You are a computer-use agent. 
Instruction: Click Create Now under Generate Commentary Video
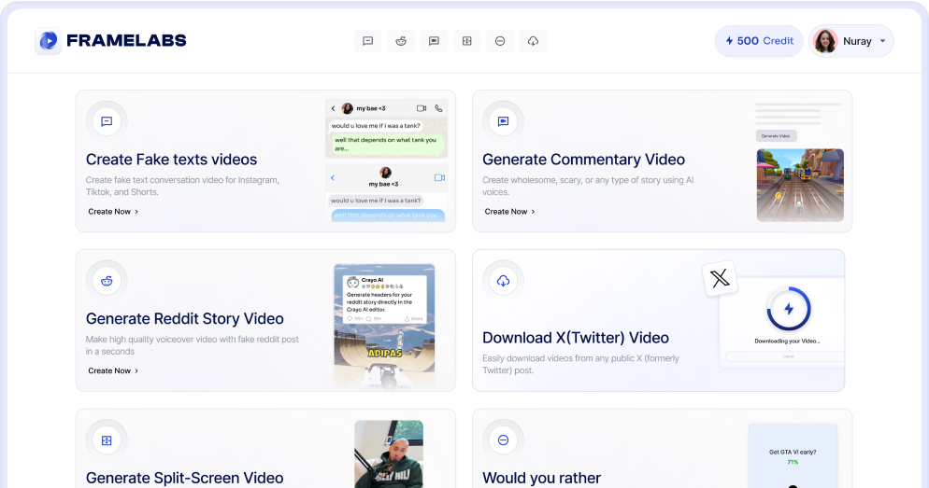pos(509,211)
